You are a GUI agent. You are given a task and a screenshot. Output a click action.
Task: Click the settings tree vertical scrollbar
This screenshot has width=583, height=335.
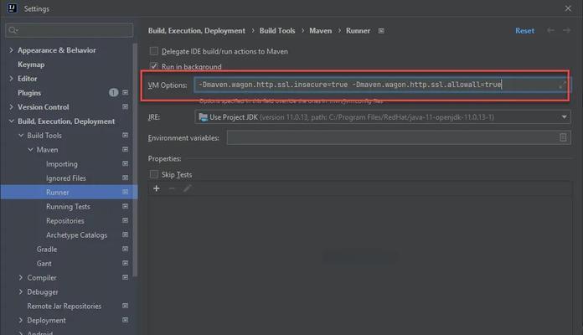(136, 160)
